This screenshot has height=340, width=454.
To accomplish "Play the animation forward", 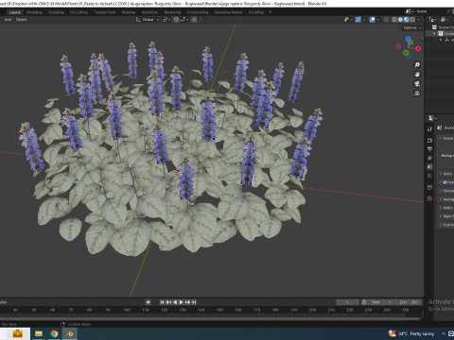I will (x=181, y=302).
